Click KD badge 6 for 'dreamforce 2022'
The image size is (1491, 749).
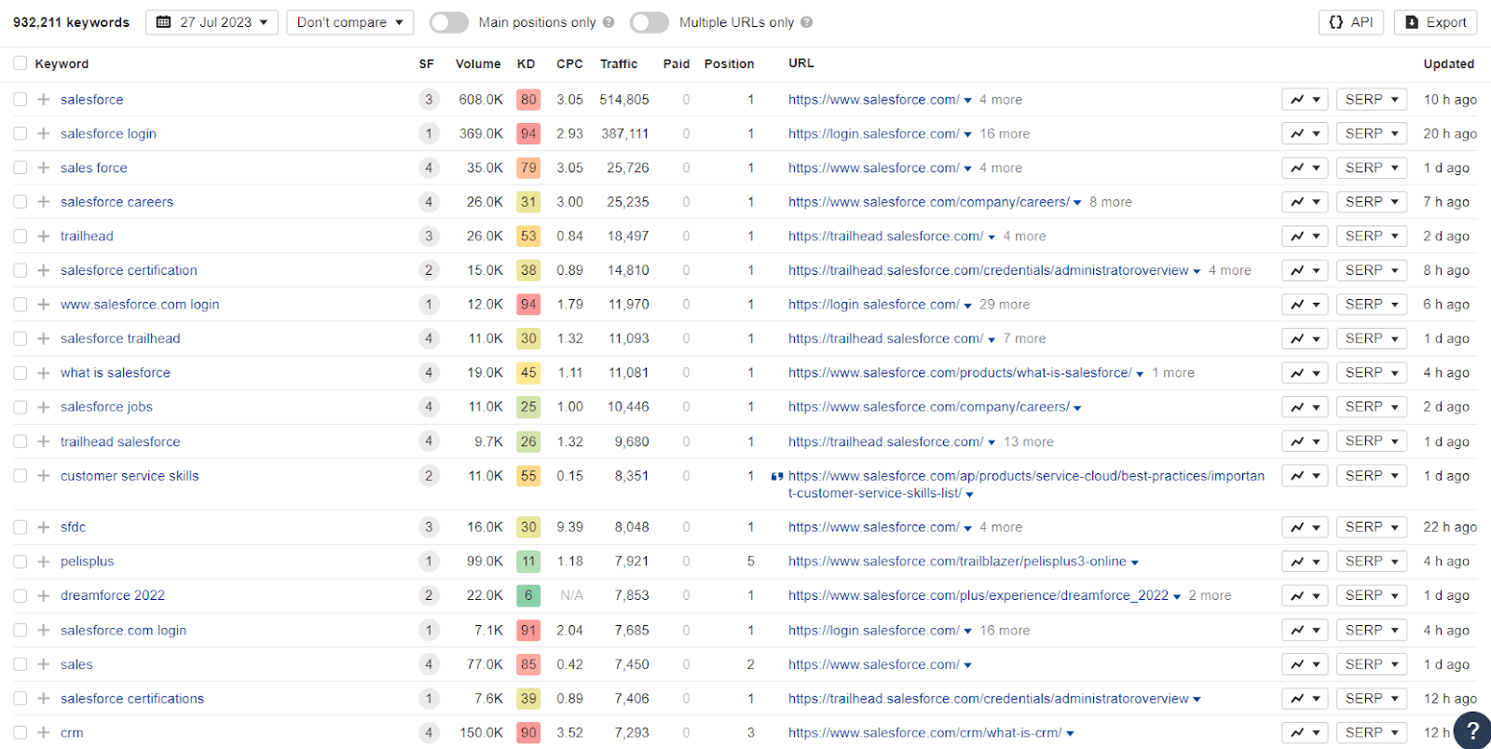point(528,595)
